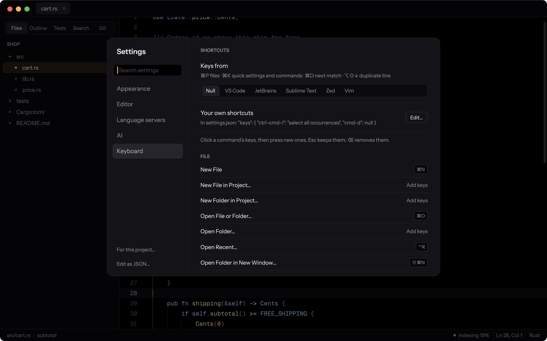
Task: Go to the Git sidebar tab
Action: point(103,28)
